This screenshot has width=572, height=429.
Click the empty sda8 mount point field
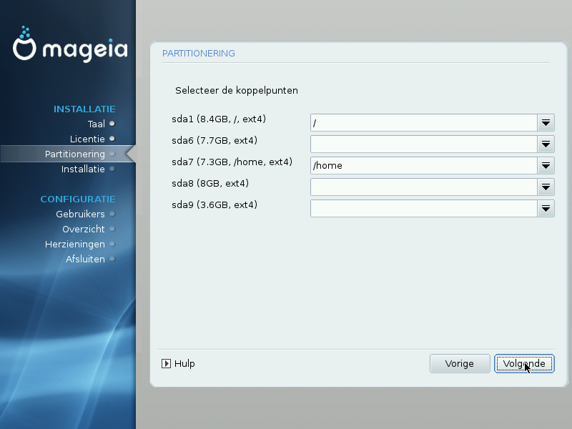(x=423, y=187)
